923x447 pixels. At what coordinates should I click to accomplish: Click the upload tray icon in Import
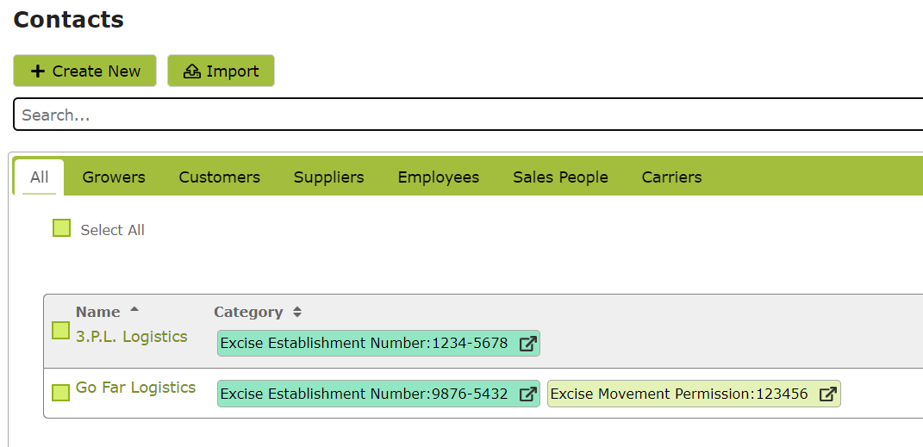coord(192,71)
